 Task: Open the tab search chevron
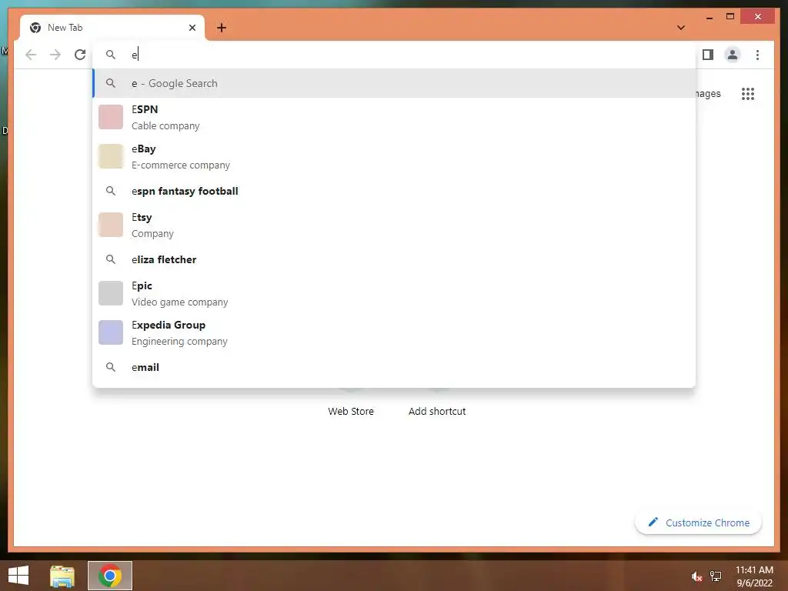(680, 28)
